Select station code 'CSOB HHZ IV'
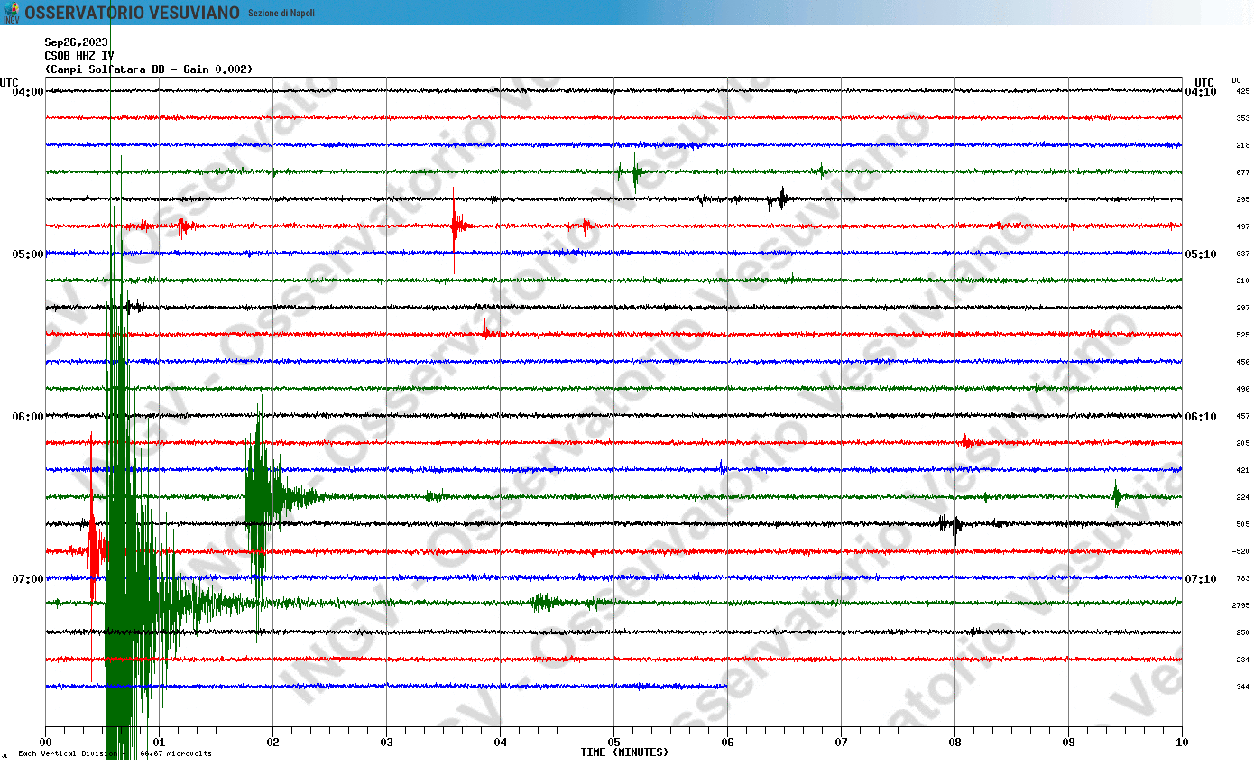1254x766 pixels. click(x=79, y=56)
